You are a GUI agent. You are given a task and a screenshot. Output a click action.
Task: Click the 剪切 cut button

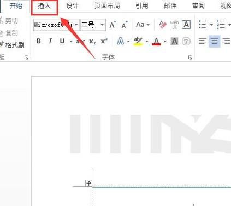[x=9, y=21]
